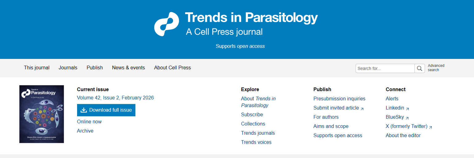
Task: Open the current issue cover thumbnail
Action: pos(42,114)
